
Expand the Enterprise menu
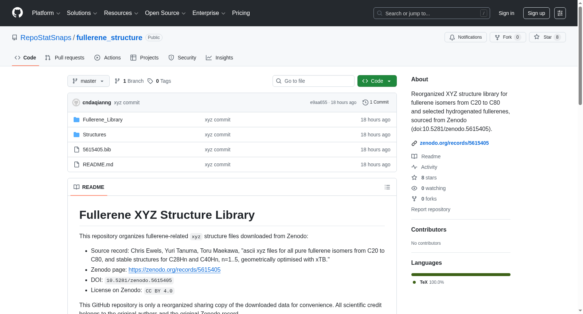tap(209, 13)
